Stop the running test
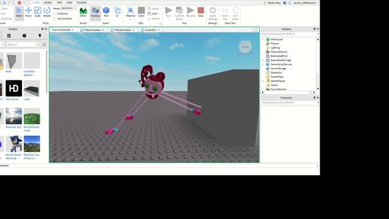 (201, 12)
